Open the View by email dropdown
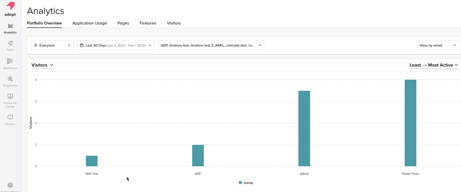Screen dimensions: 461x192 tap(438, 45)
